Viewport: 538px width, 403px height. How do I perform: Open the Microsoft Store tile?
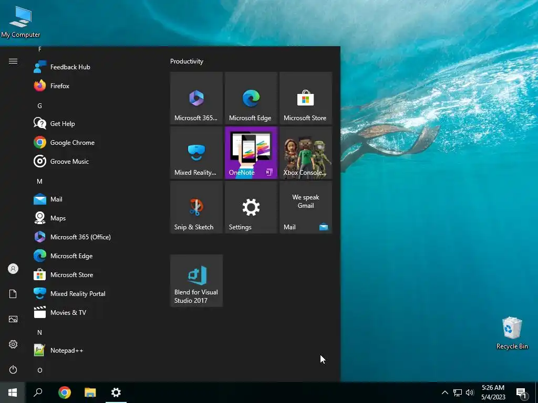point(306,98)
